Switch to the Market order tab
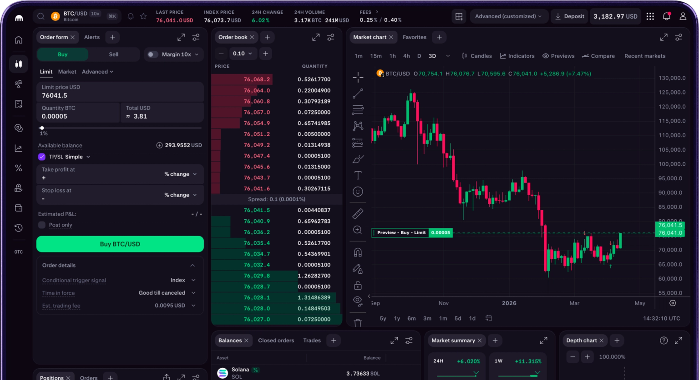The width and height of the screenshot is (699, 380). coord(67,72)
